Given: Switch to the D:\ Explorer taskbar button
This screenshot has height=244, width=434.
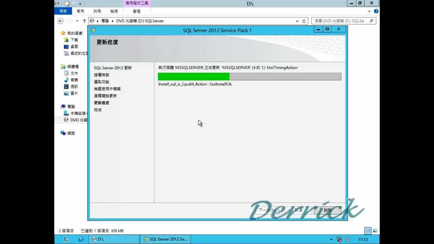Looking at the screenshot, I should pyautogui.click(x=114, y=239).
